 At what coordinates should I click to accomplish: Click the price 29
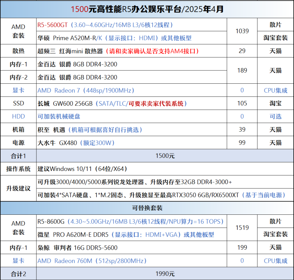(242, 51)
